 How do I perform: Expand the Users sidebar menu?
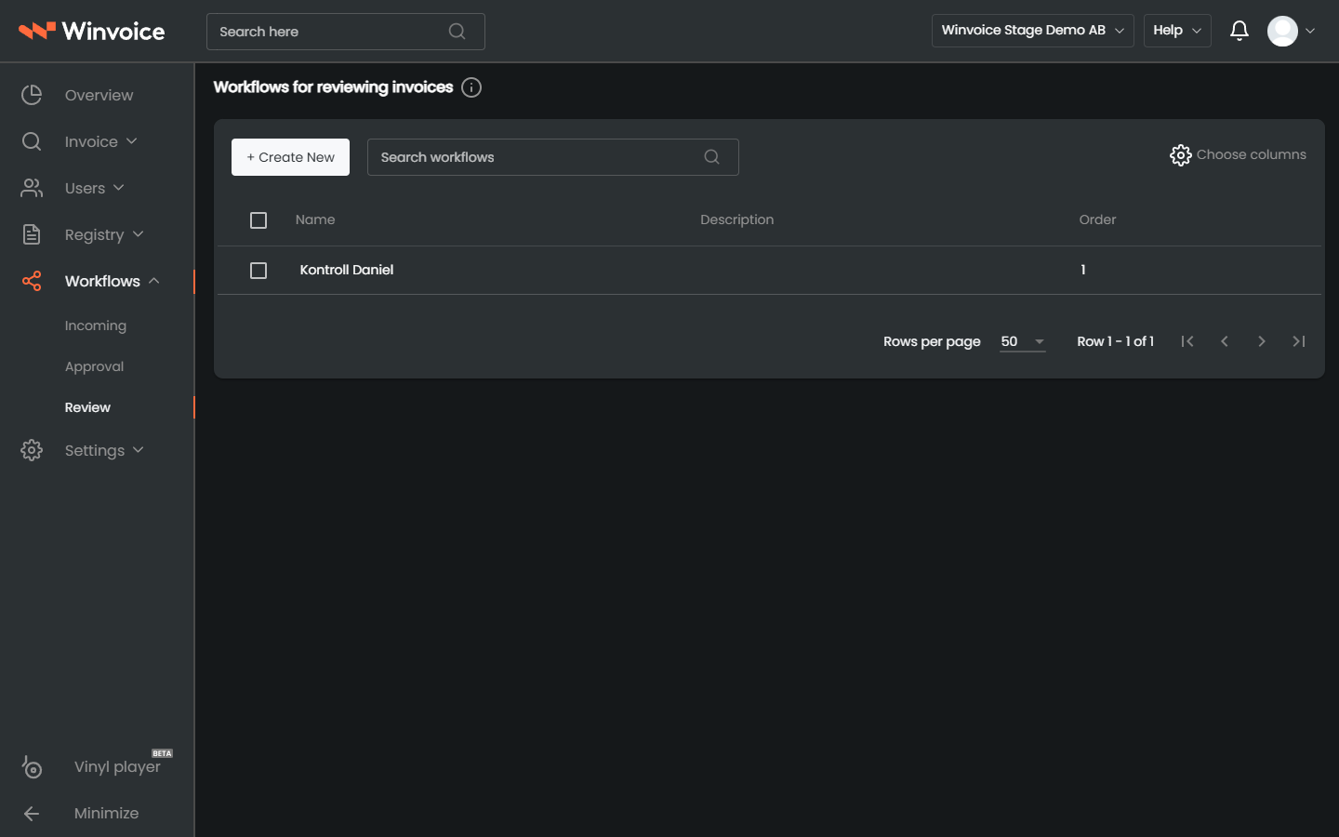click(118, 188)
